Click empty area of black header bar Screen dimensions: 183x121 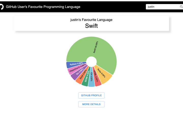click(x=114, y=7)
